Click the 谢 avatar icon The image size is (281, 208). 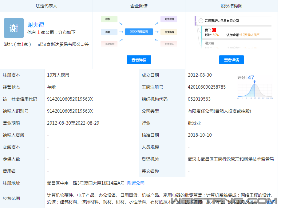14,28
